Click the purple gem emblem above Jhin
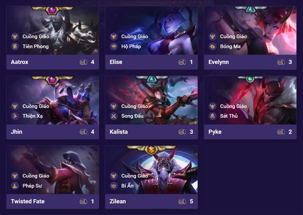This screenshot has height=215, width=303. [x=52, y=80]
